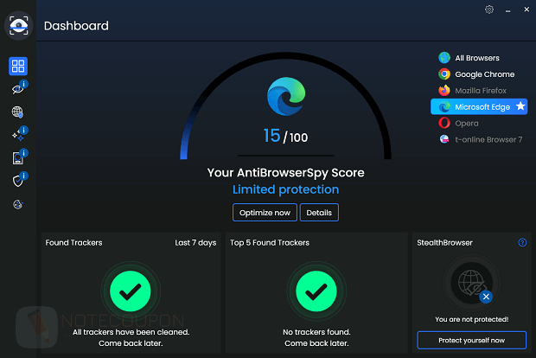Viewport: 536px width, 358px height.
Task: Click the large Microsoft Edge logo in gauge
Action: [x=286, y=97]
